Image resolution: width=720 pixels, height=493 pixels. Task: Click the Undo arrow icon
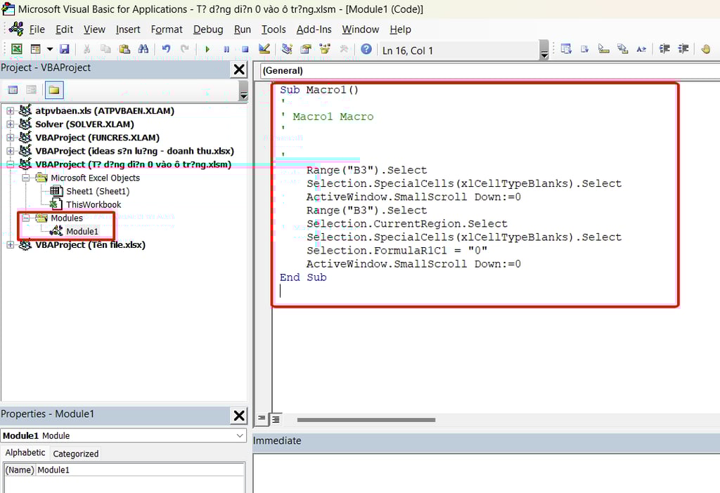(166, 48)
